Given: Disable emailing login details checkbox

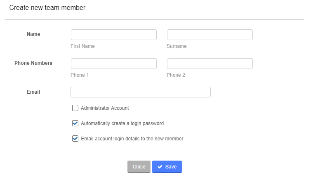Looking at the screenshot, I should [75, 139].
